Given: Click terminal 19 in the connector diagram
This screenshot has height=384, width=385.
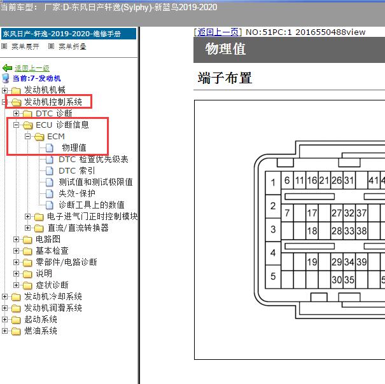Looking at the screenshot, I should point(312,262).
